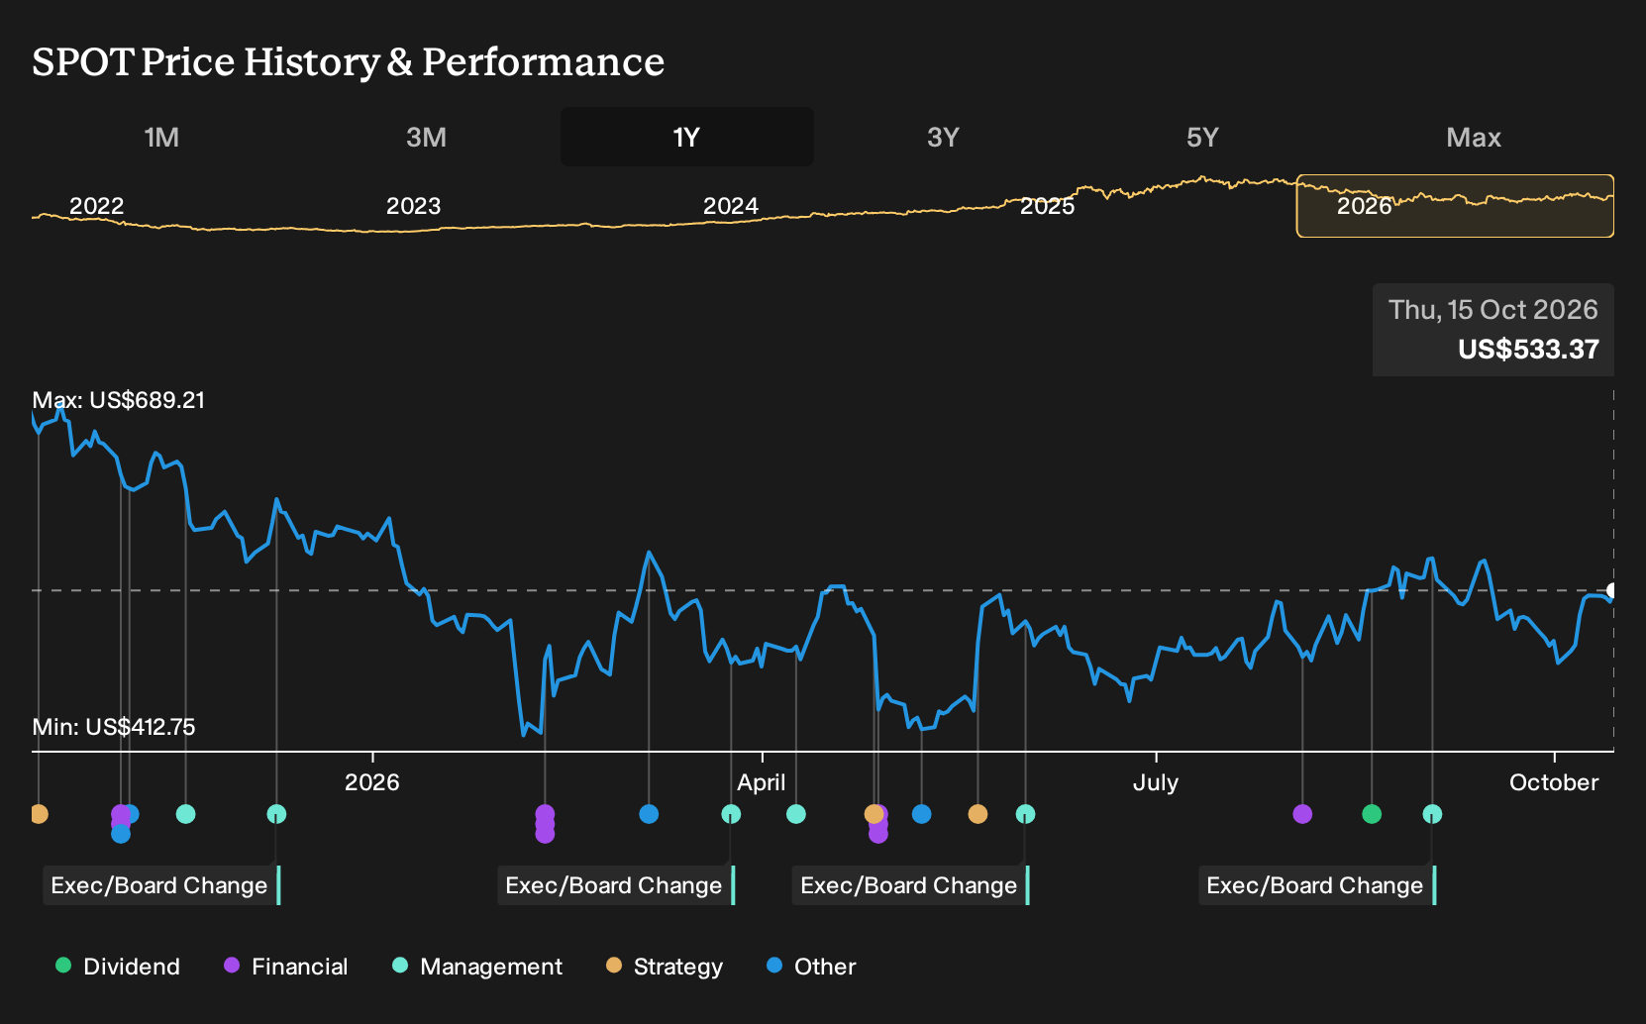Click the Min: US$412.75 label
The image size is (1646, 1024).
[114, 727]
